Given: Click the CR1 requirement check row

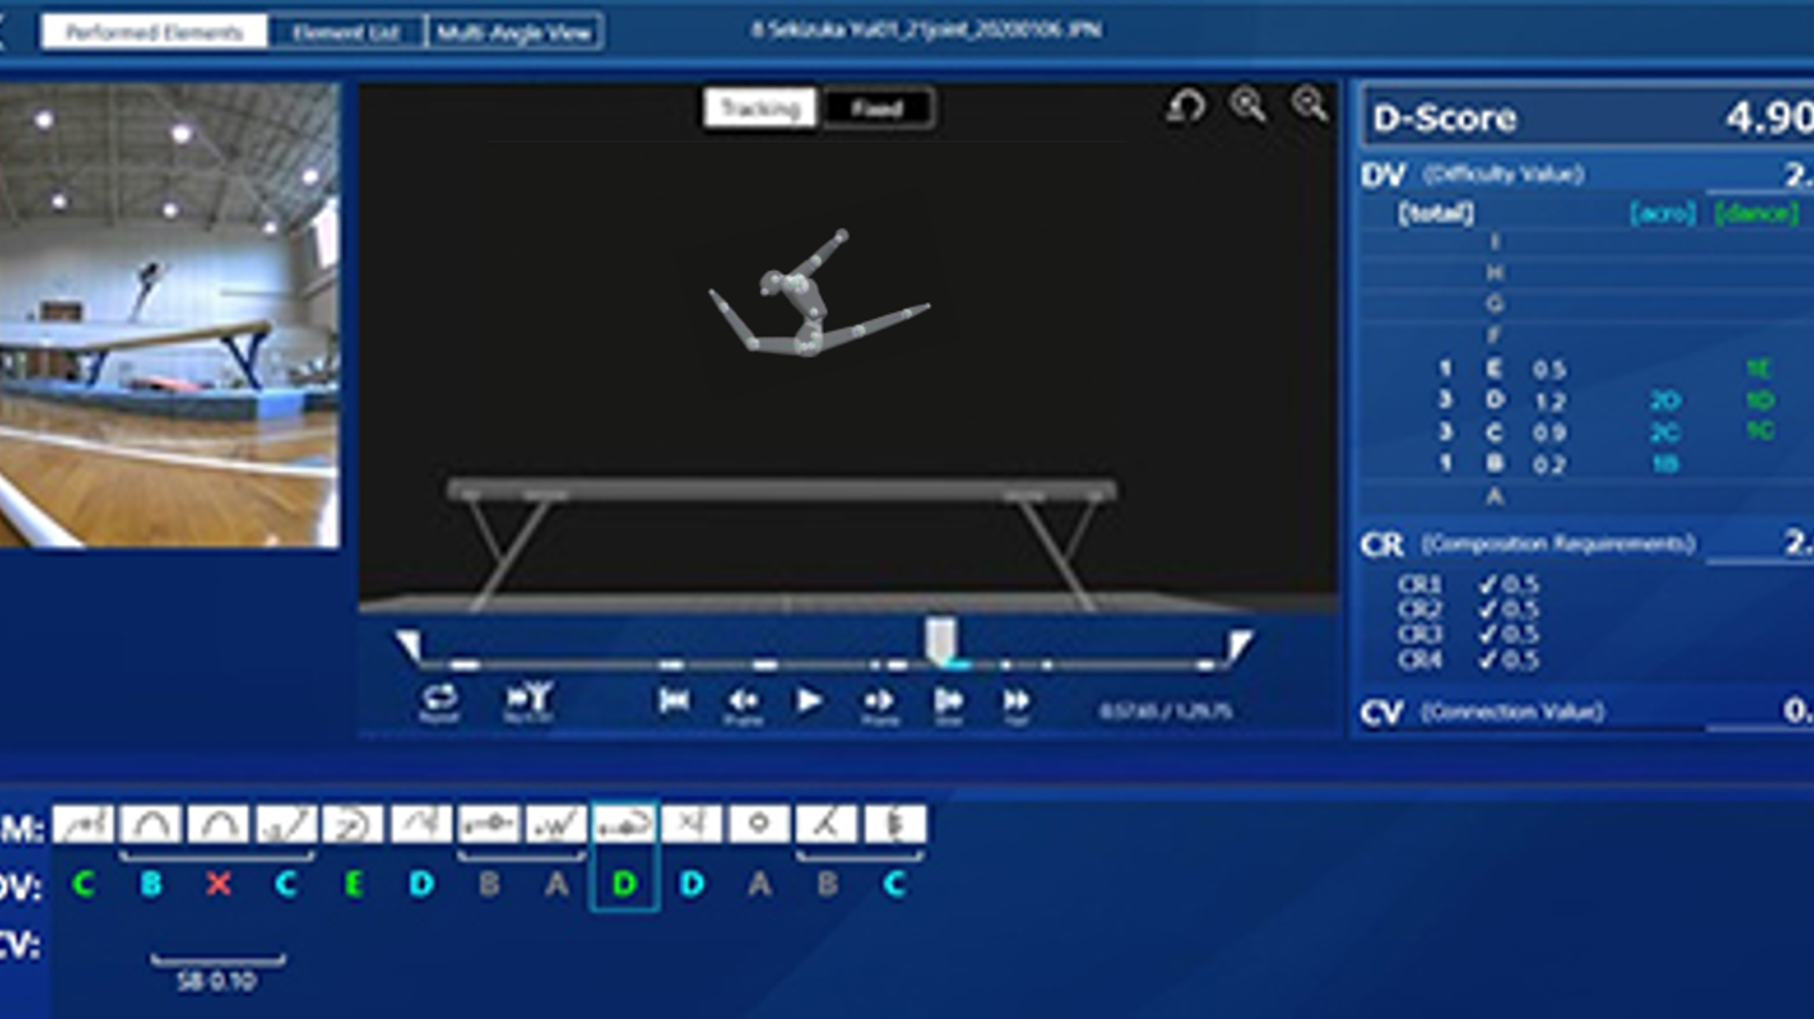Looking at the screenshot, I should coord(1468,585).
